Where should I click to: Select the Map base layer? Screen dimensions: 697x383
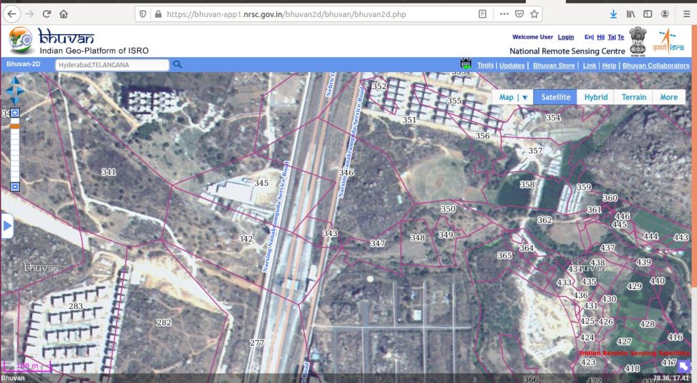[506, 97]
